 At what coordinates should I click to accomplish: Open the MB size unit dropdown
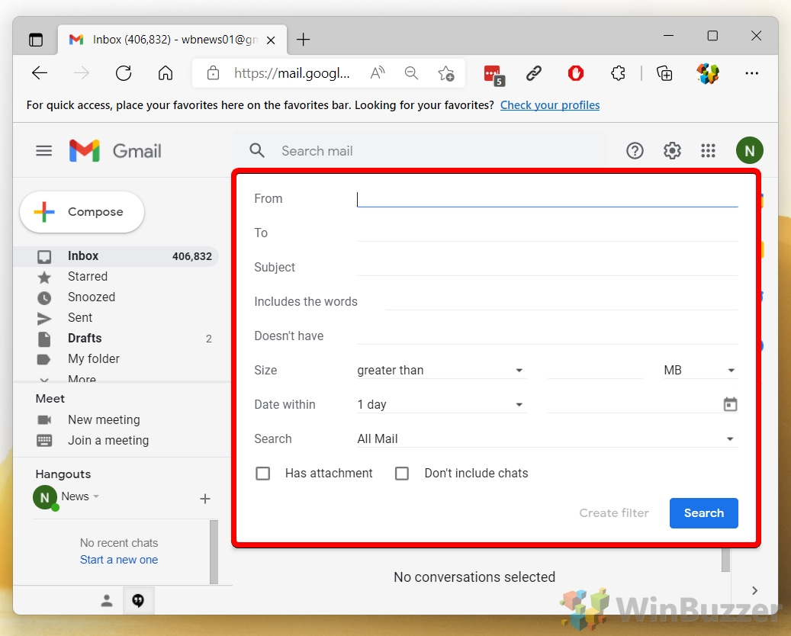click(x=699, y=370)
